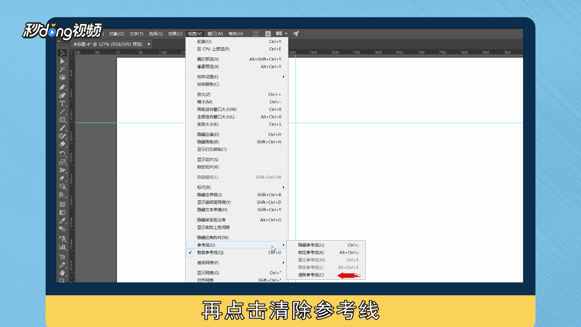Open the 帮助(H) menu
The width and height of the screenshot is (581, 327).
point(236,34)
